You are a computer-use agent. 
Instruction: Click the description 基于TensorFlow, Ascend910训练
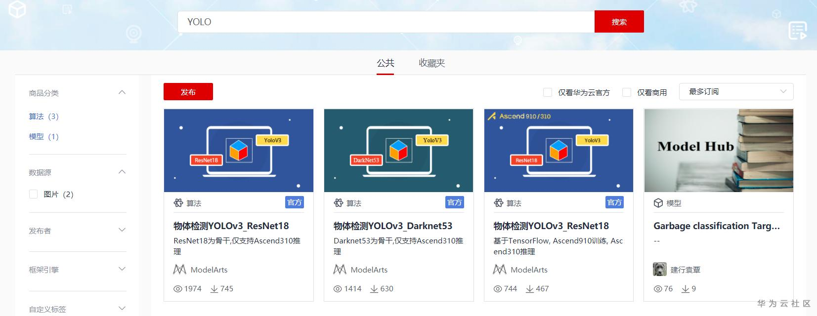point(559,246)
